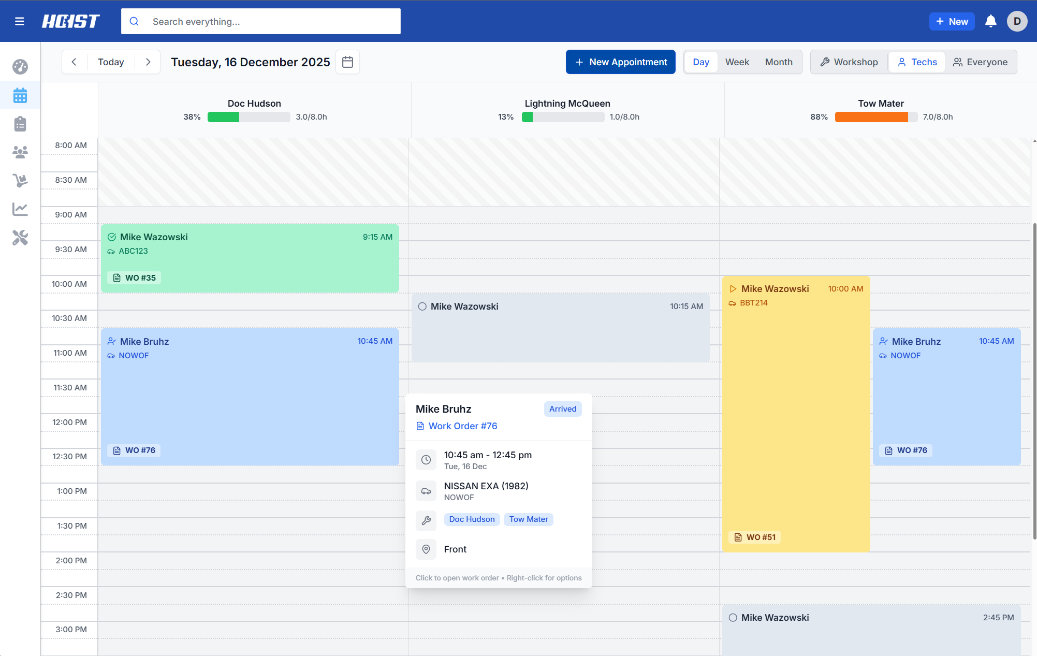Screen dimensions: 1037x656
Task: Select the Day tab
Action: (x=700, y=62)
